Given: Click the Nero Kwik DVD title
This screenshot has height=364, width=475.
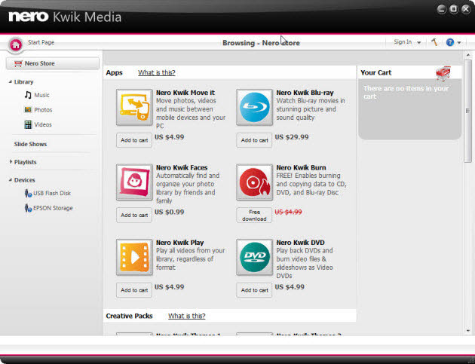Looking at the screenshot, I should click(301, 243).
